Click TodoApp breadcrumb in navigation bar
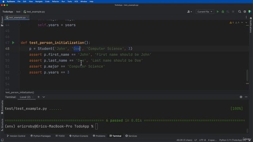 pyautogui.click(x=8, y=11)
